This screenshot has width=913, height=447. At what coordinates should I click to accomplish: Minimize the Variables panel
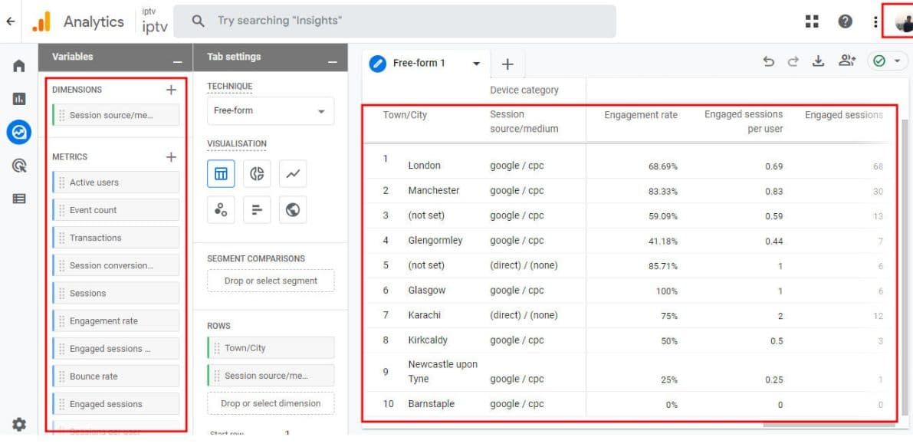point(178,61)
